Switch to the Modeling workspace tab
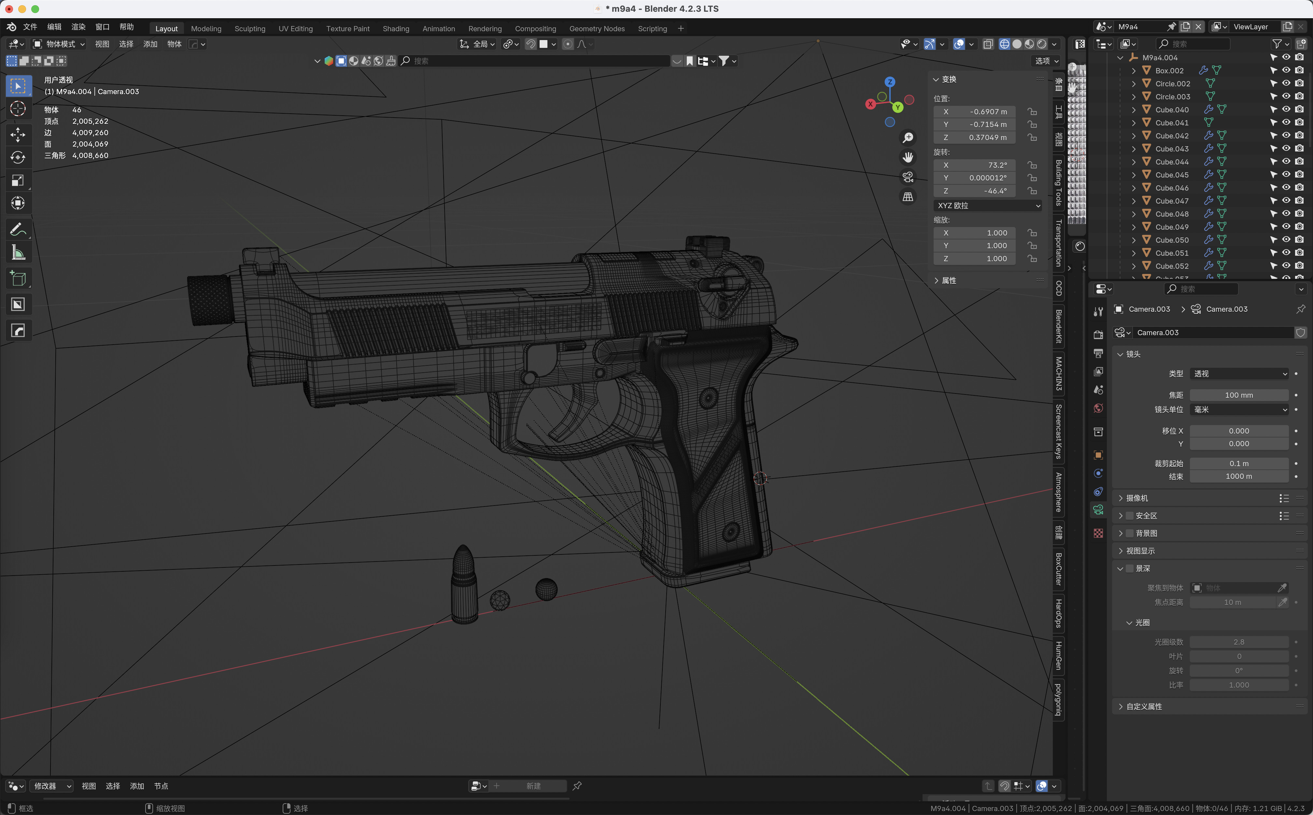 coord(206,29)
